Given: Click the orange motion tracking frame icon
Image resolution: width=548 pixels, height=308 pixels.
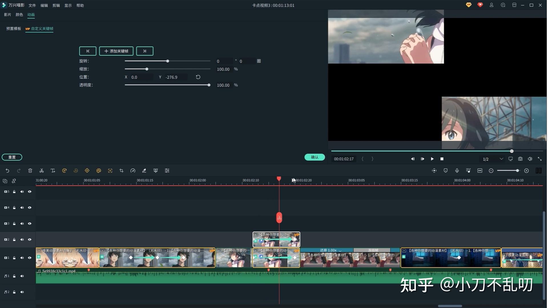Looking at the screenshot, I should point(110,171).
